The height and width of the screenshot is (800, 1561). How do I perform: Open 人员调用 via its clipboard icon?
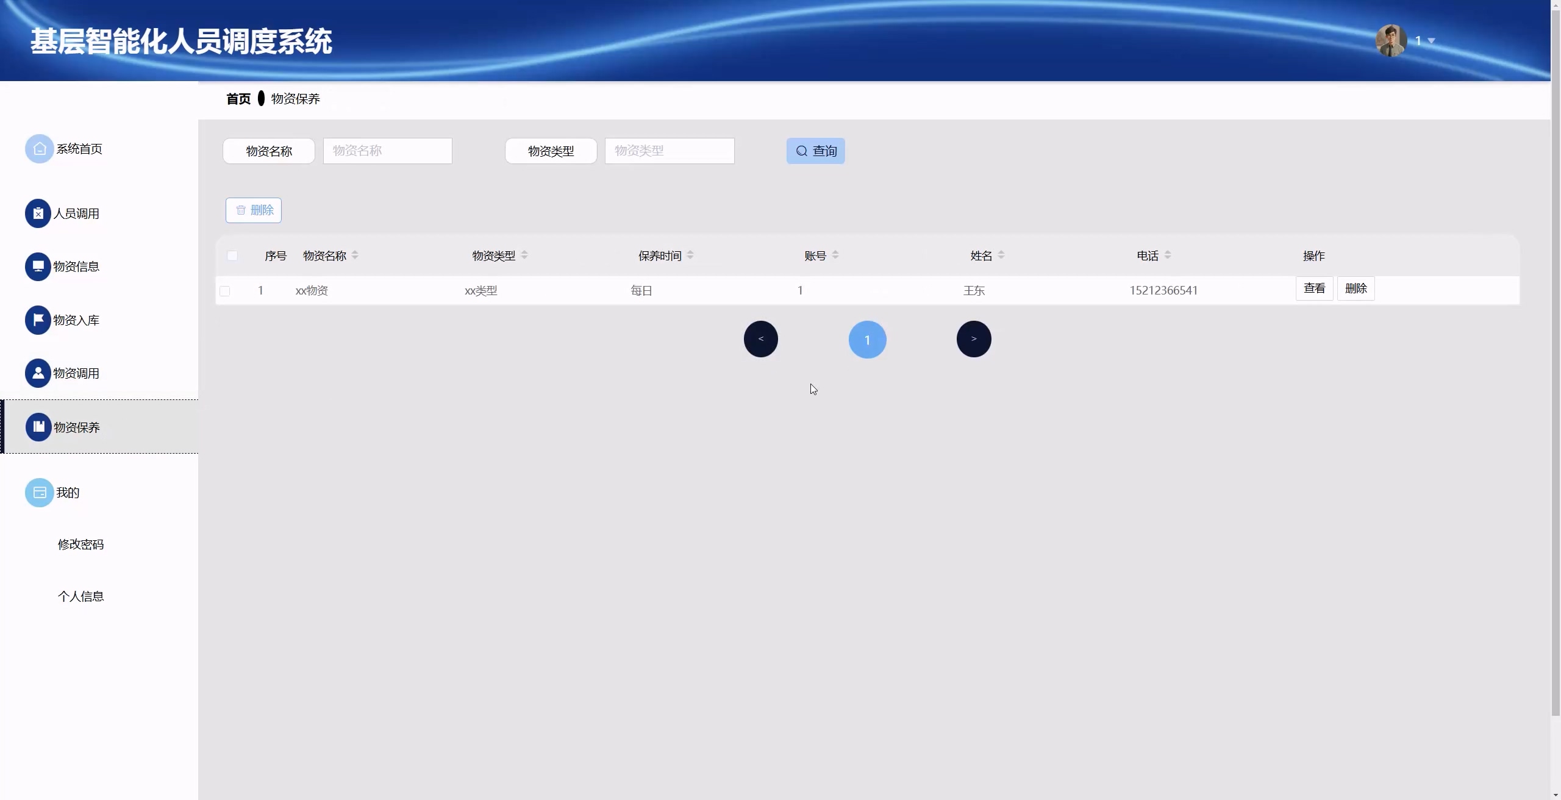click(x=38, y=213)
